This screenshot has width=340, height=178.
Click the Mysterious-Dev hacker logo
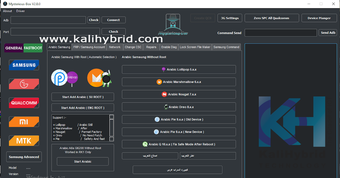click(x=173, y=25)
